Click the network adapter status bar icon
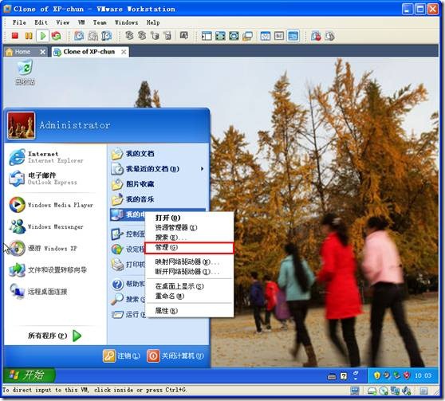This screenshot has height=401, width=445. coord(395,391)
